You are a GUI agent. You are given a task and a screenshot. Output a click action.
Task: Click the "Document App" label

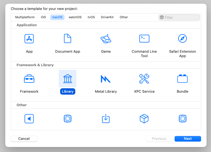(68, 51)
